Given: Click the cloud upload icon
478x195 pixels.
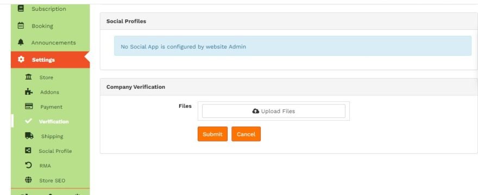Looking at the screenshot, I should click(256, 111).
